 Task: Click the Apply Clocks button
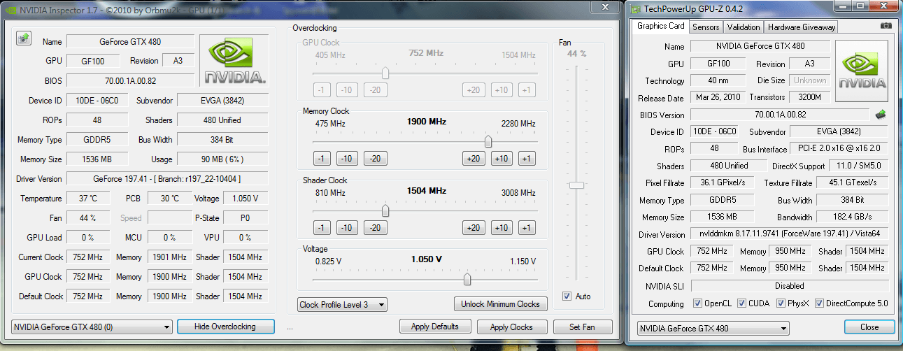coord(511,327)
